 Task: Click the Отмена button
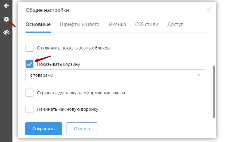(x=82, y=129)
